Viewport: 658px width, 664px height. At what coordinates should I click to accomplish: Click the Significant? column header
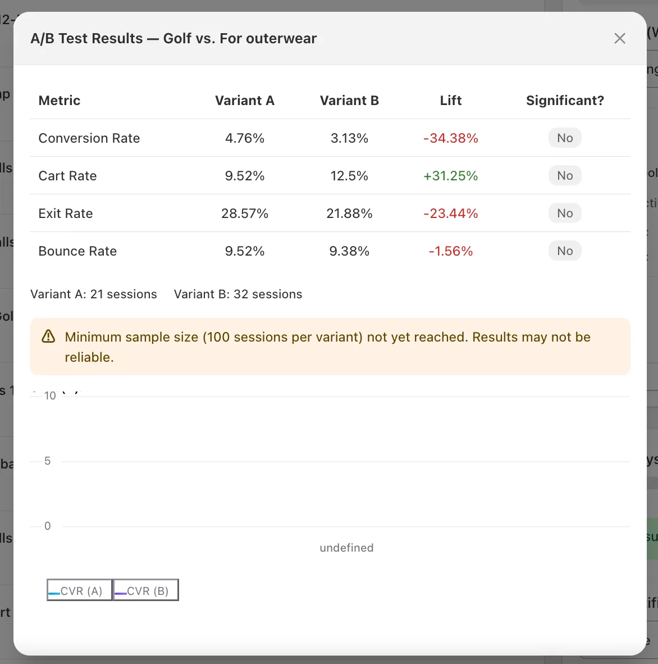(565, 101)
